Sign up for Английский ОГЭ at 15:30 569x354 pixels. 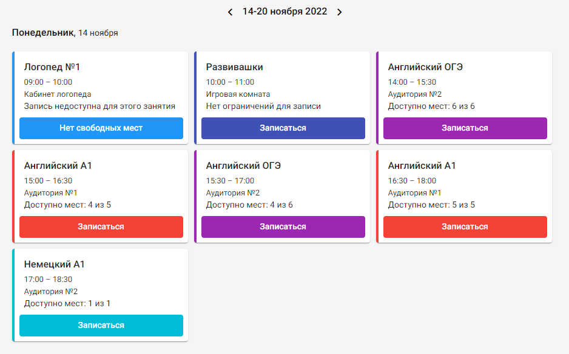[x=283, y=227]
